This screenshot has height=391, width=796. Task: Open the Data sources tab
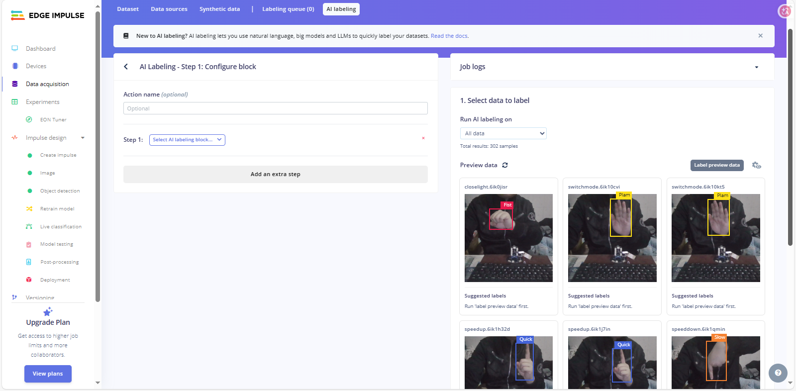click(169, 9)
